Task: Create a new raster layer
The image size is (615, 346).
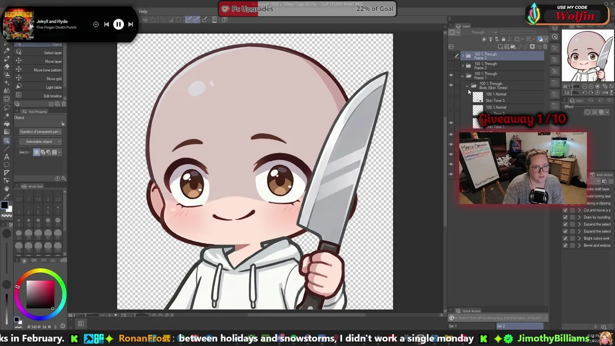Action: pyautogui.click(x=501, y=47)
